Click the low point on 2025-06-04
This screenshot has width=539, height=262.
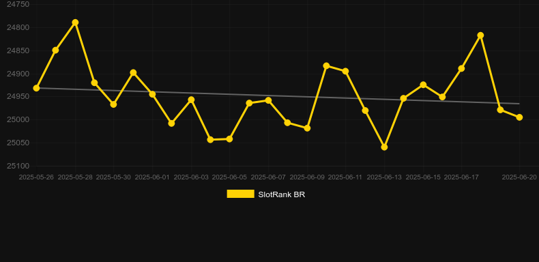click(x=210, y=140)
